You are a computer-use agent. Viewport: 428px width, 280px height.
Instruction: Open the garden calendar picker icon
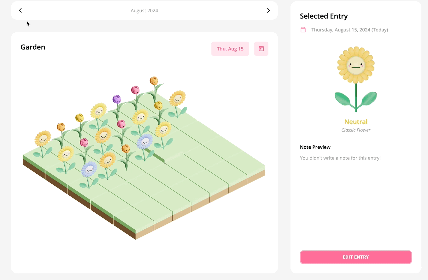(x=261, y=49)
